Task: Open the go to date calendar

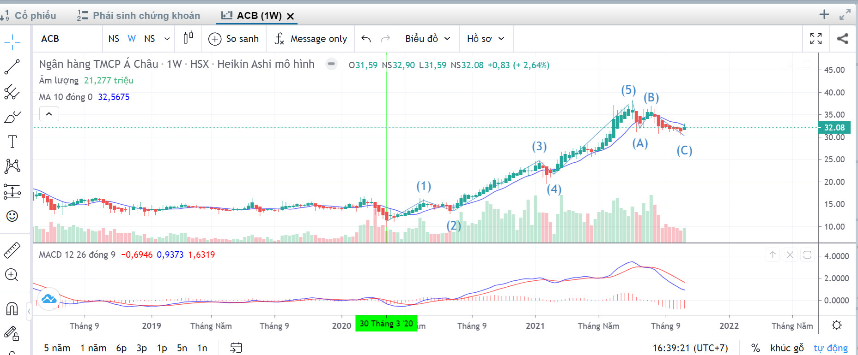Action: point(236,348)
